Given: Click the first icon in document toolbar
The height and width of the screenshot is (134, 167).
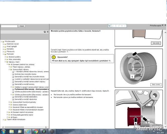Looking at the screenshot, I should (x=110, y=26).
